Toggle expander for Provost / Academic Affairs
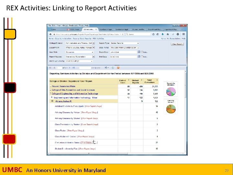 (50, 86)
